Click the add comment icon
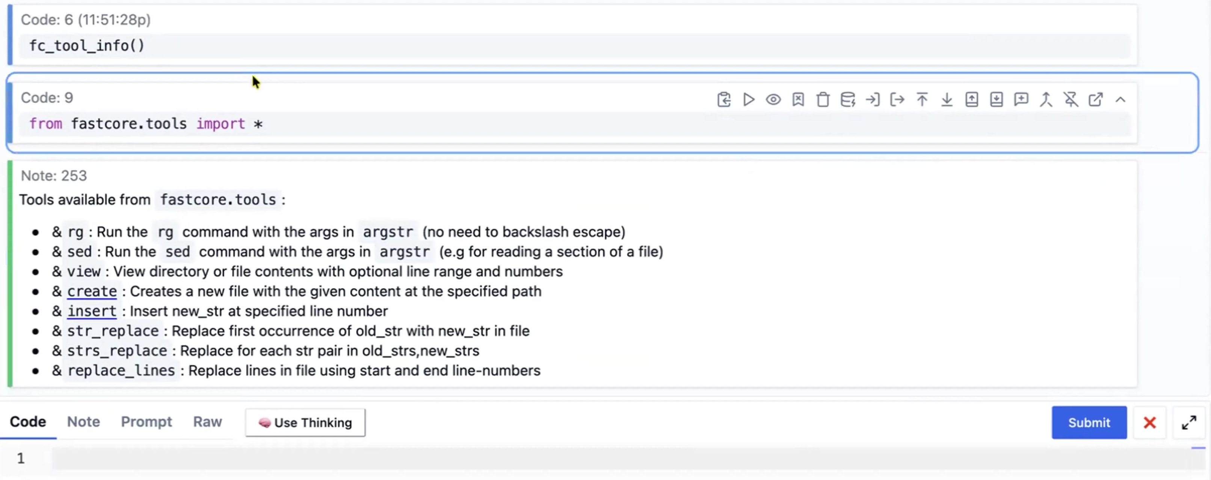The image size is (1211, 480). coord(1021,99)
